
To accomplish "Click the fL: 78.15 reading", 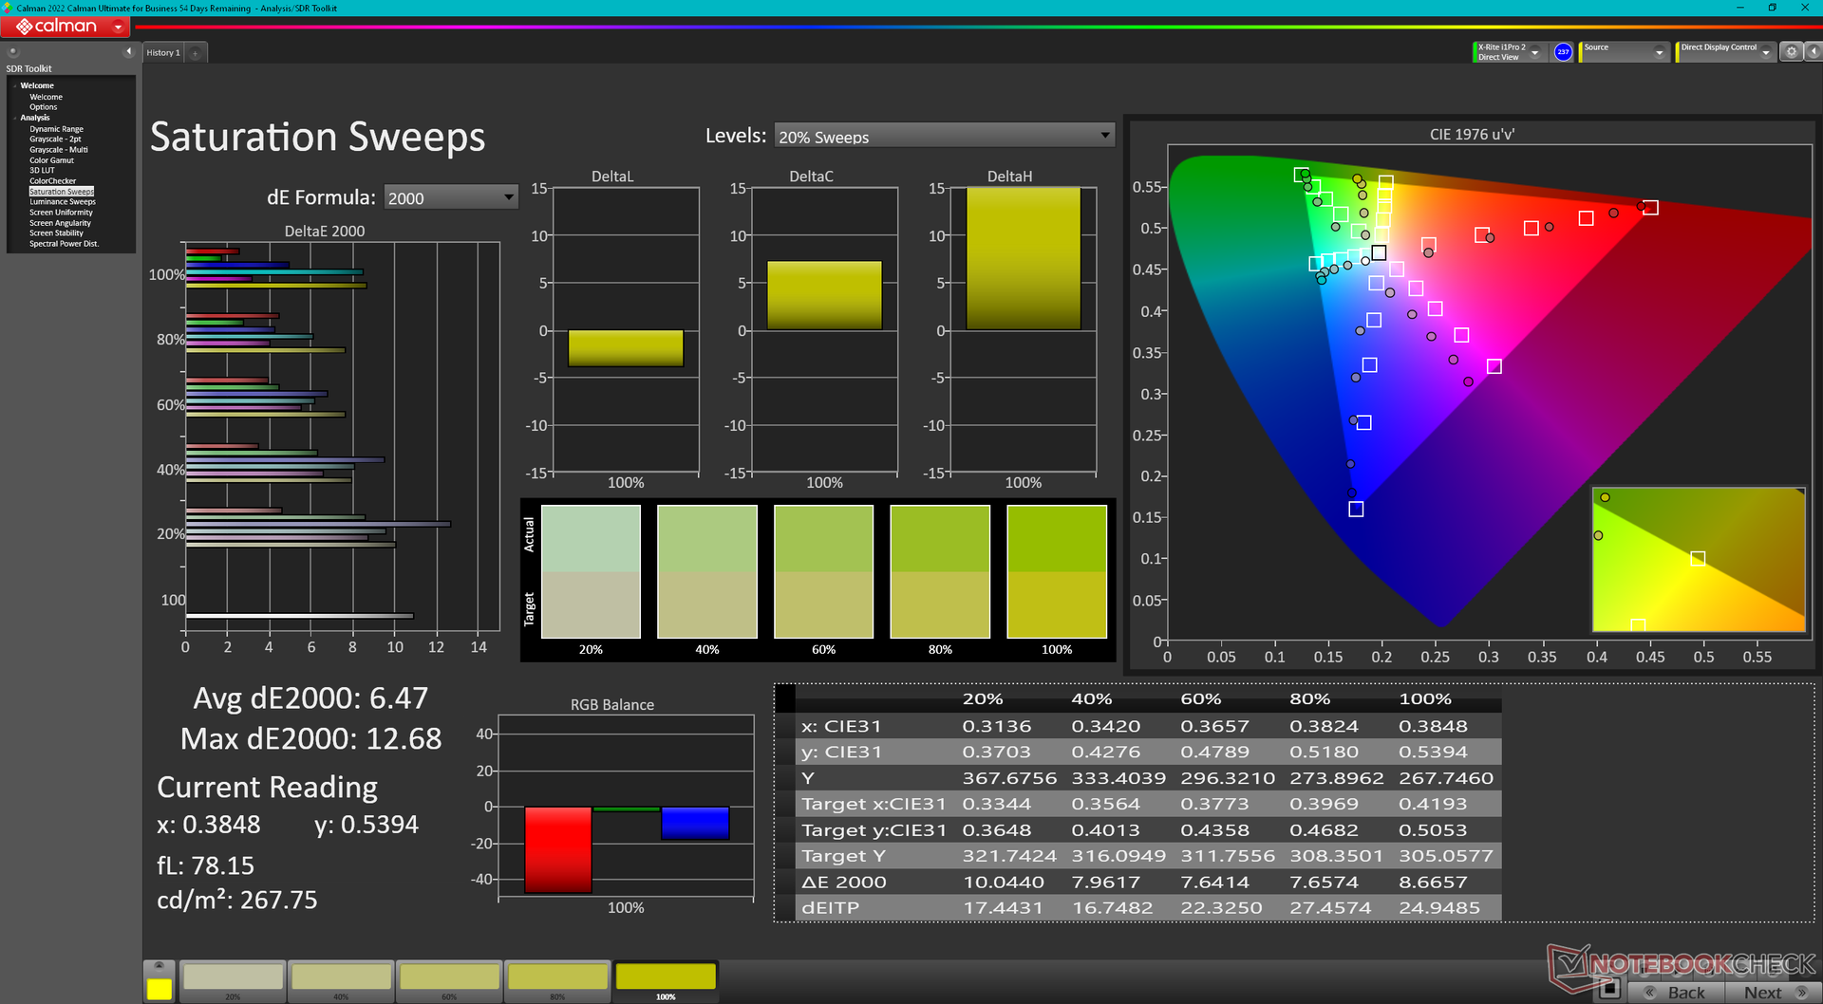I will coord(205,865).
